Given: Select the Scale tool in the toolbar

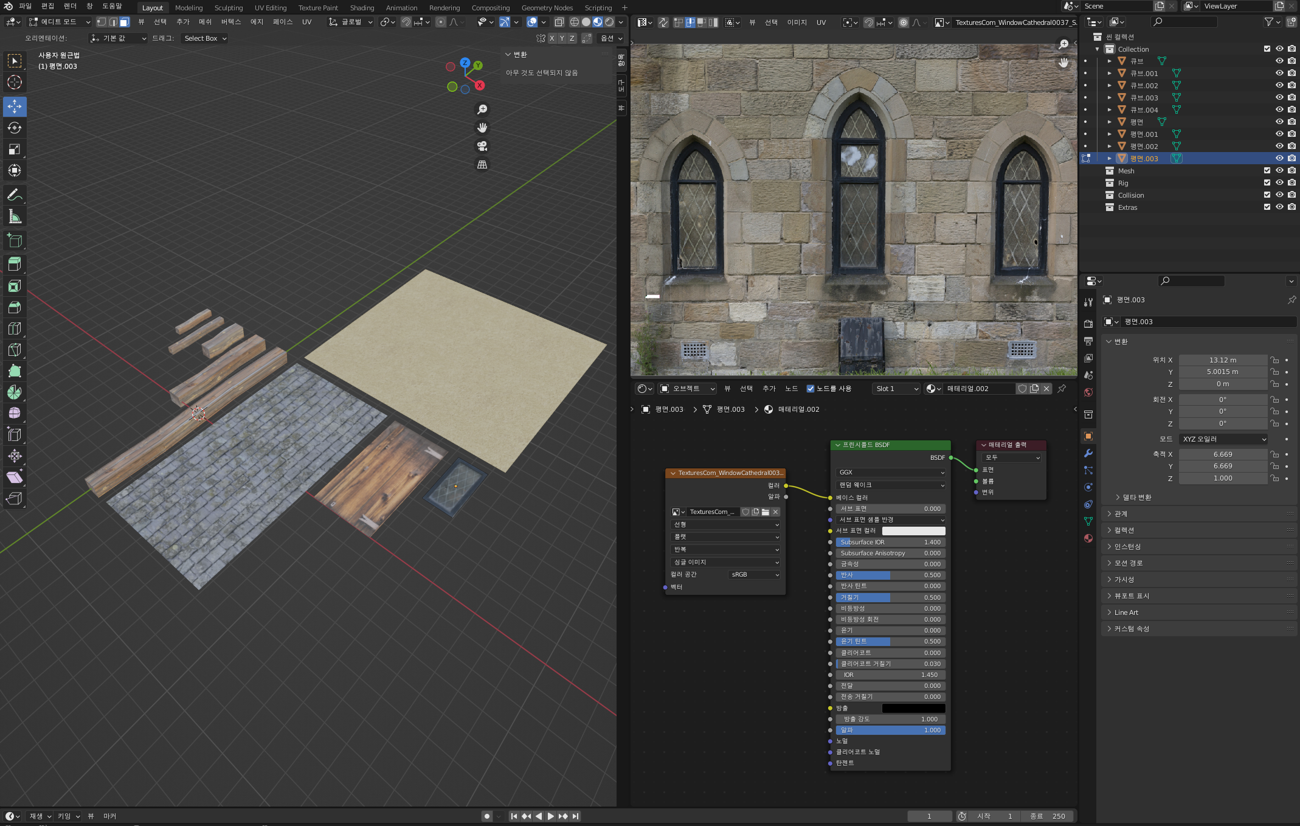Looking at the screenshot, I should 15,149.
